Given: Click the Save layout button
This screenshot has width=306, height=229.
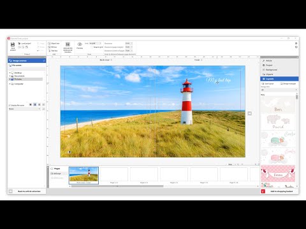Looking at the screenshot, I should (x=268, y=84).
